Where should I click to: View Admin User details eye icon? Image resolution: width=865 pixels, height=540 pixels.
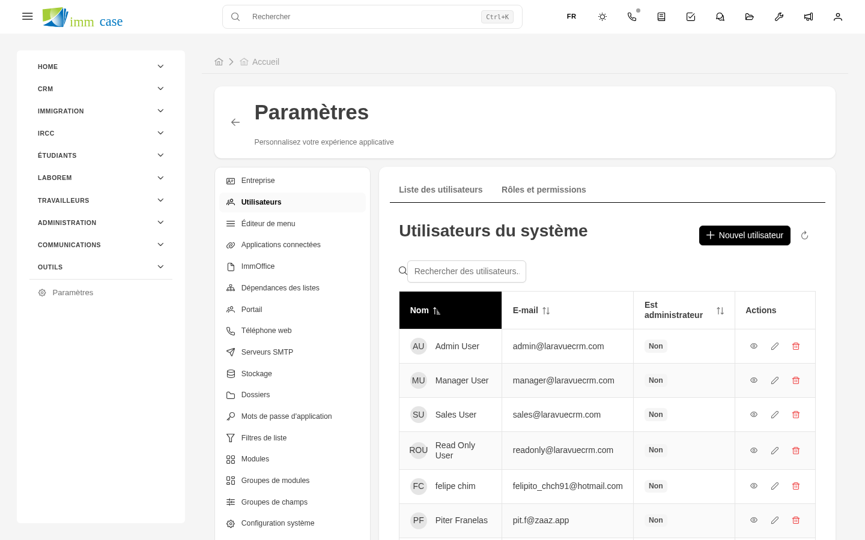(754, 346)
